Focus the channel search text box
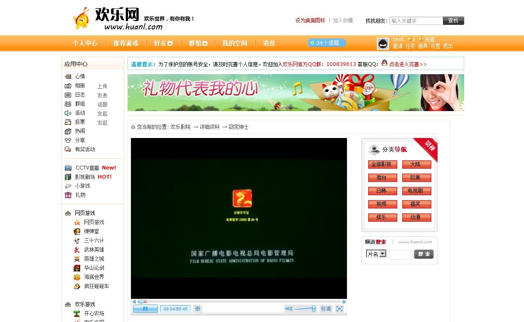 click(x=401, y=254)
